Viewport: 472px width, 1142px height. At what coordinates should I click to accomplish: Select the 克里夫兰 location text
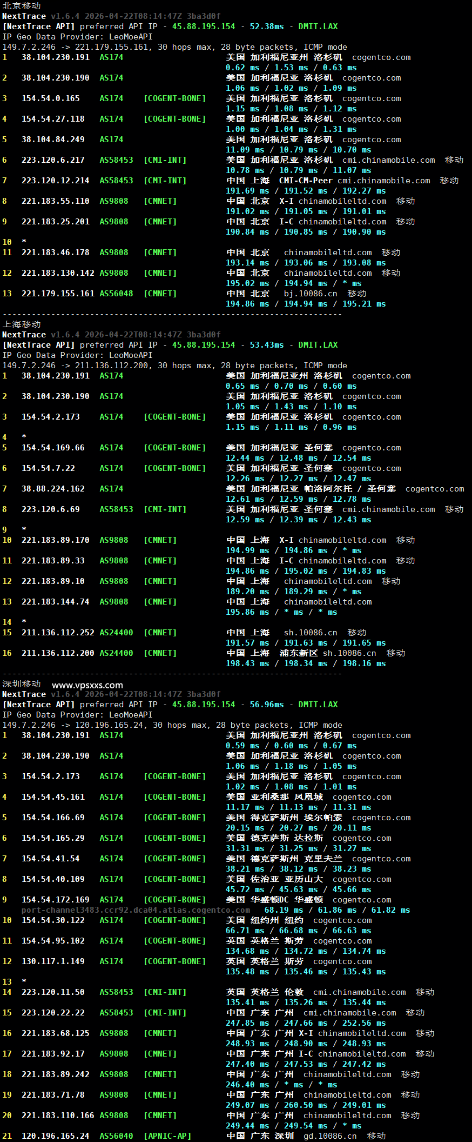pos(323,859)
